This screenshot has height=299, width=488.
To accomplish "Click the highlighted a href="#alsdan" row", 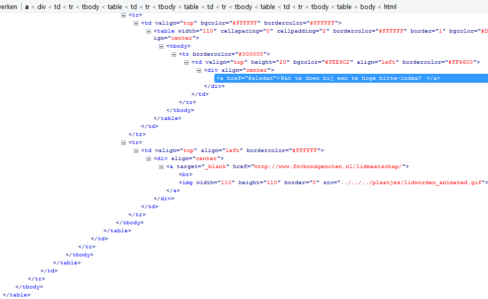I will (x=351, y=78).
